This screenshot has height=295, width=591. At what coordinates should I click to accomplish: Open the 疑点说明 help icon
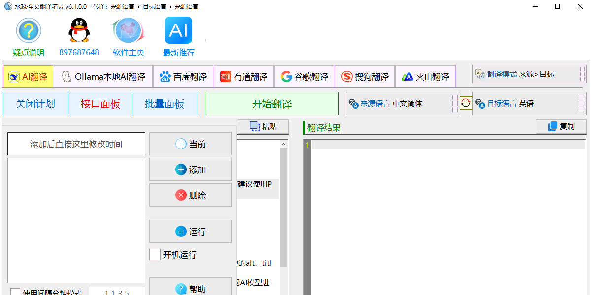click(x=28, y=30)
